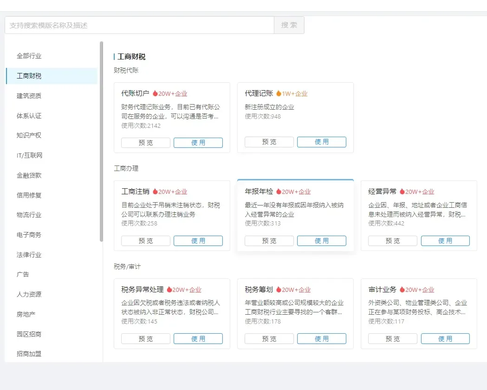Click the 工商注销 card title

coord(135,191)
